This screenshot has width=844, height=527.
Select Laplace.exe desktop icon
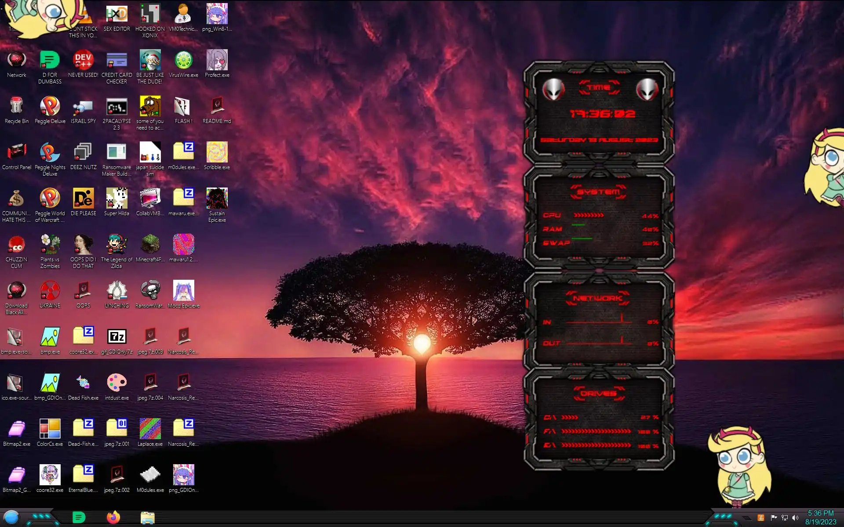pyautogui.click(x=150, y=429)
